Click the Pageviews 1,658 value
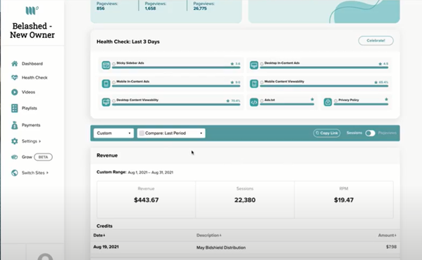The width and height of the screenshot is (422, 260). [x=150, y=8]
